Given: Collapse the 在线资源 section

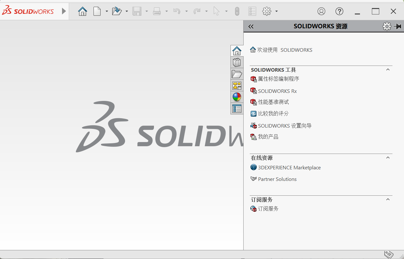Looking at the screenshot, I should (x=388, y=157).
